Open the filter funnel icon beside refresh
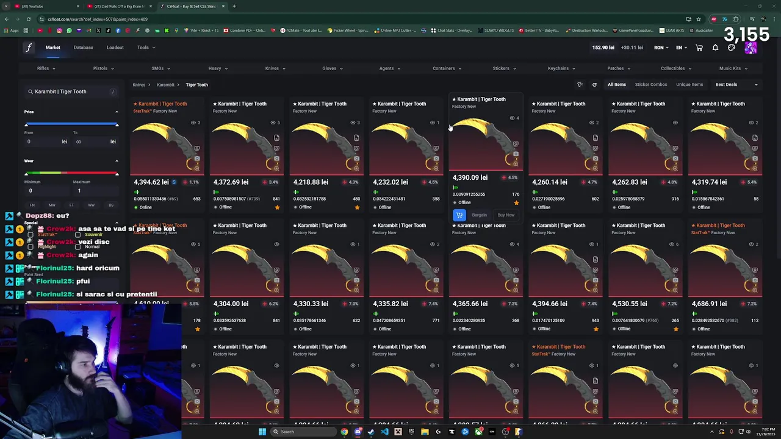The width and height of the screenshot is (781, 439). (x=580, y=85)
